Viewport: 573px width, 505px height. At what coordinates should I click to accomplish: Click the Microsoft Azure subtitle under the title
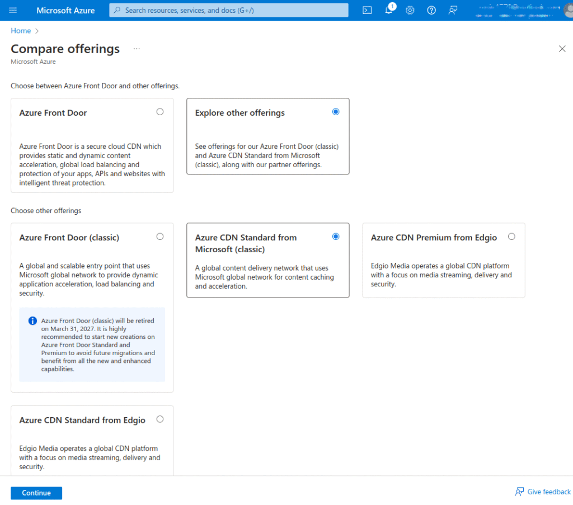[33, 62]
